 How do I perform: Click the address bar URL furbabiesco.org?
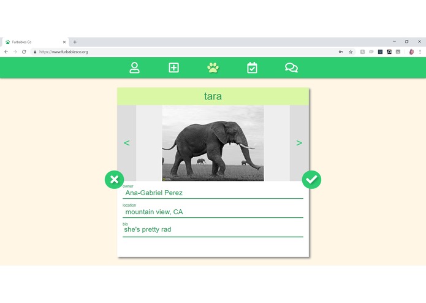(64, 52)
